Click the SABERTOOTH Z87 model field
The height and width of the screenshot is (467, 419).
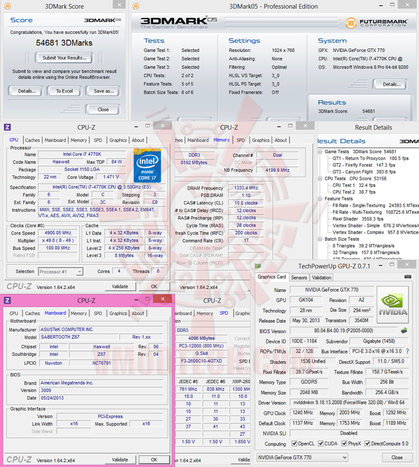point(79,337)
